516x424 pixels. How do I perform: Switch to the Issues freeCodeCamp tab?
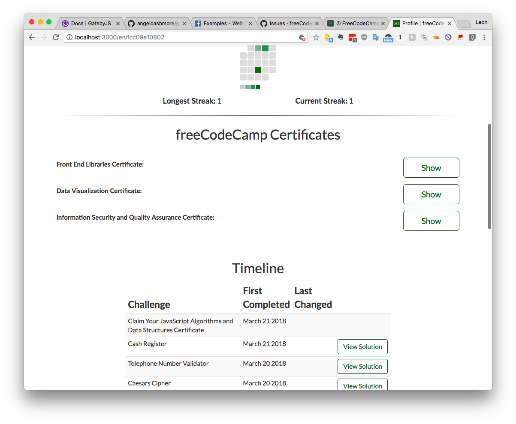(x=289, y=24)
